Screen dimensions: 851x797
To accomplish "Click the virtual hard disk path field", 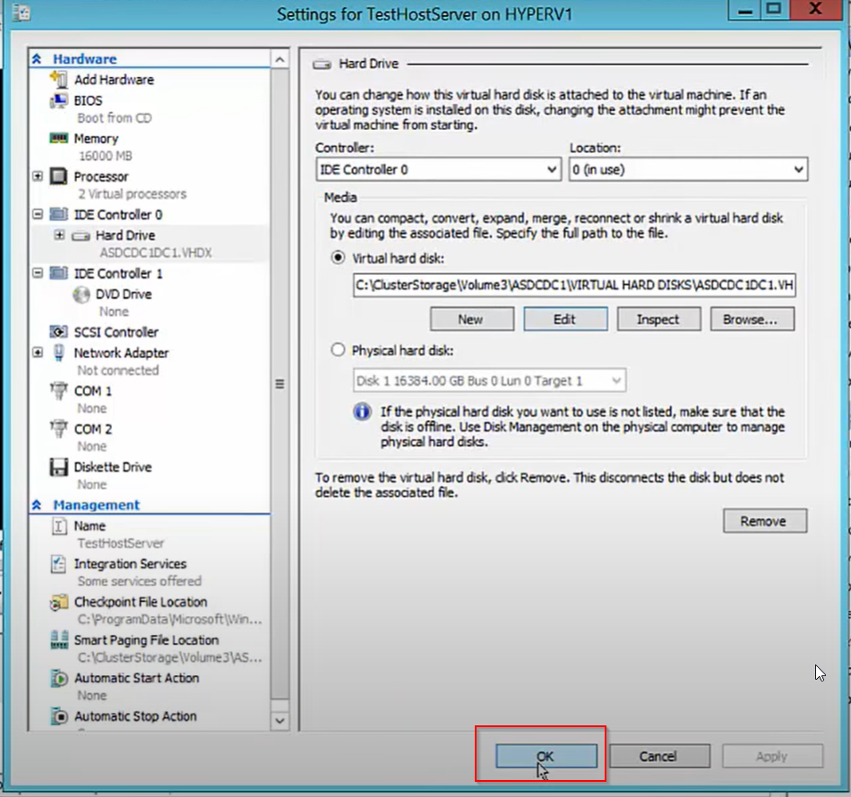I will click(x=574, y=285).
